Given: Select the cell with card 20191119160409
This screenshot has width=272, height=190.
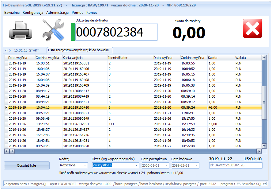Looking at the screenshot, I should (x=85, y=86).
